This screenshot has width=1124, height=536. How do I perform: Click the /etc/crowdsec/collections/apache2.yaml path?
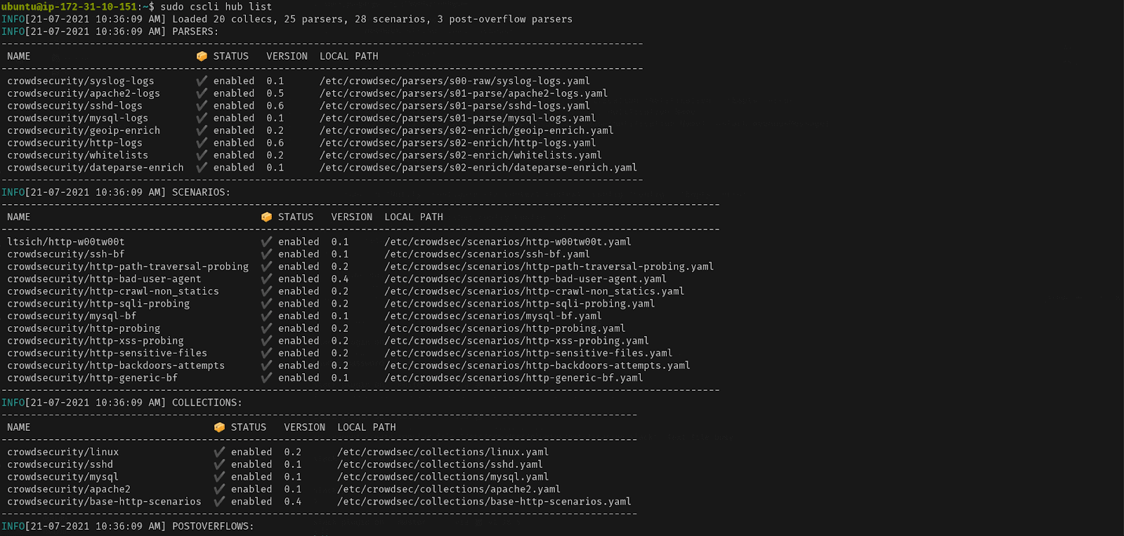pos(448,490)
